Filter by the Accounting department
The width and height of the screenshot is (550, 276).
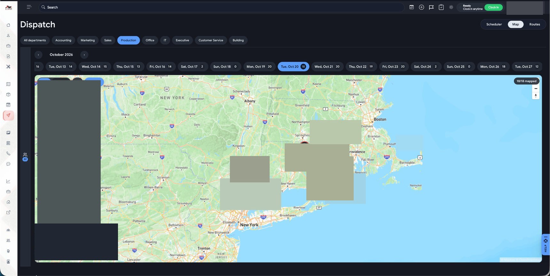(63, 40)
